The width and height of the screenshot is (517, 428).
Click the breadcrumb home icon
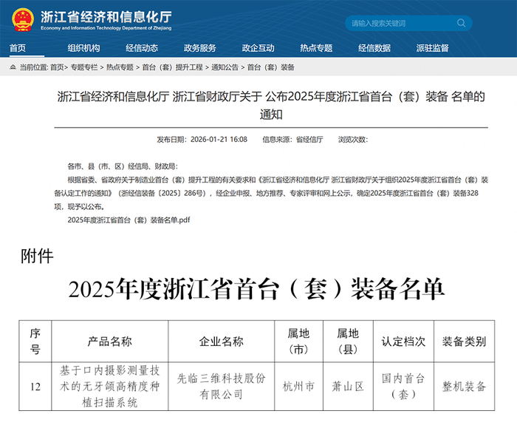pyautogui.click(x=13, y=67)
